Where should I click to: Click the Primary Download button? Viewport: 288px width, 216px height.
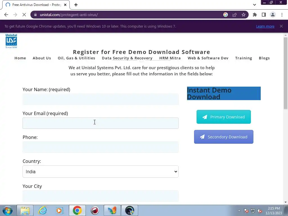[x=224, y=117]
